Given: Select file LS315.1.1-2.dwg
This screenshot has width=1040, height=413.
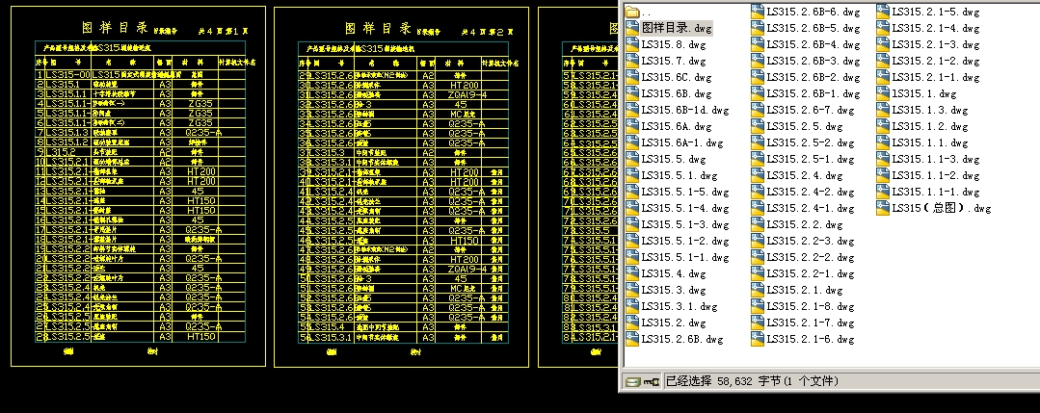Looking at the screenshot, I should (928, 175).
